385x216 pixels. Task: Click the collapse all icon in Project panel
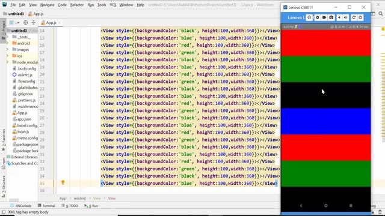[x=34, y=23]
